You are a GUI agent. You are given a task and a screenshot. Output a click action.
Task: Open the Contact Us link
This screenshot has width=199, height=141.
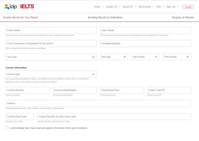[111, 7]
